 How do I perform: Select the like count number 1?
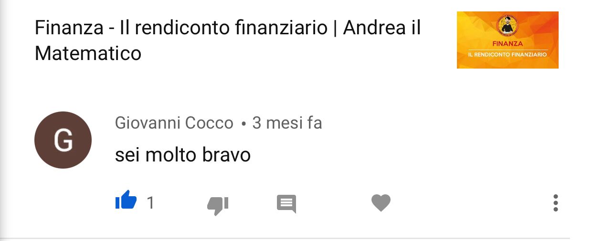(150, 203)
